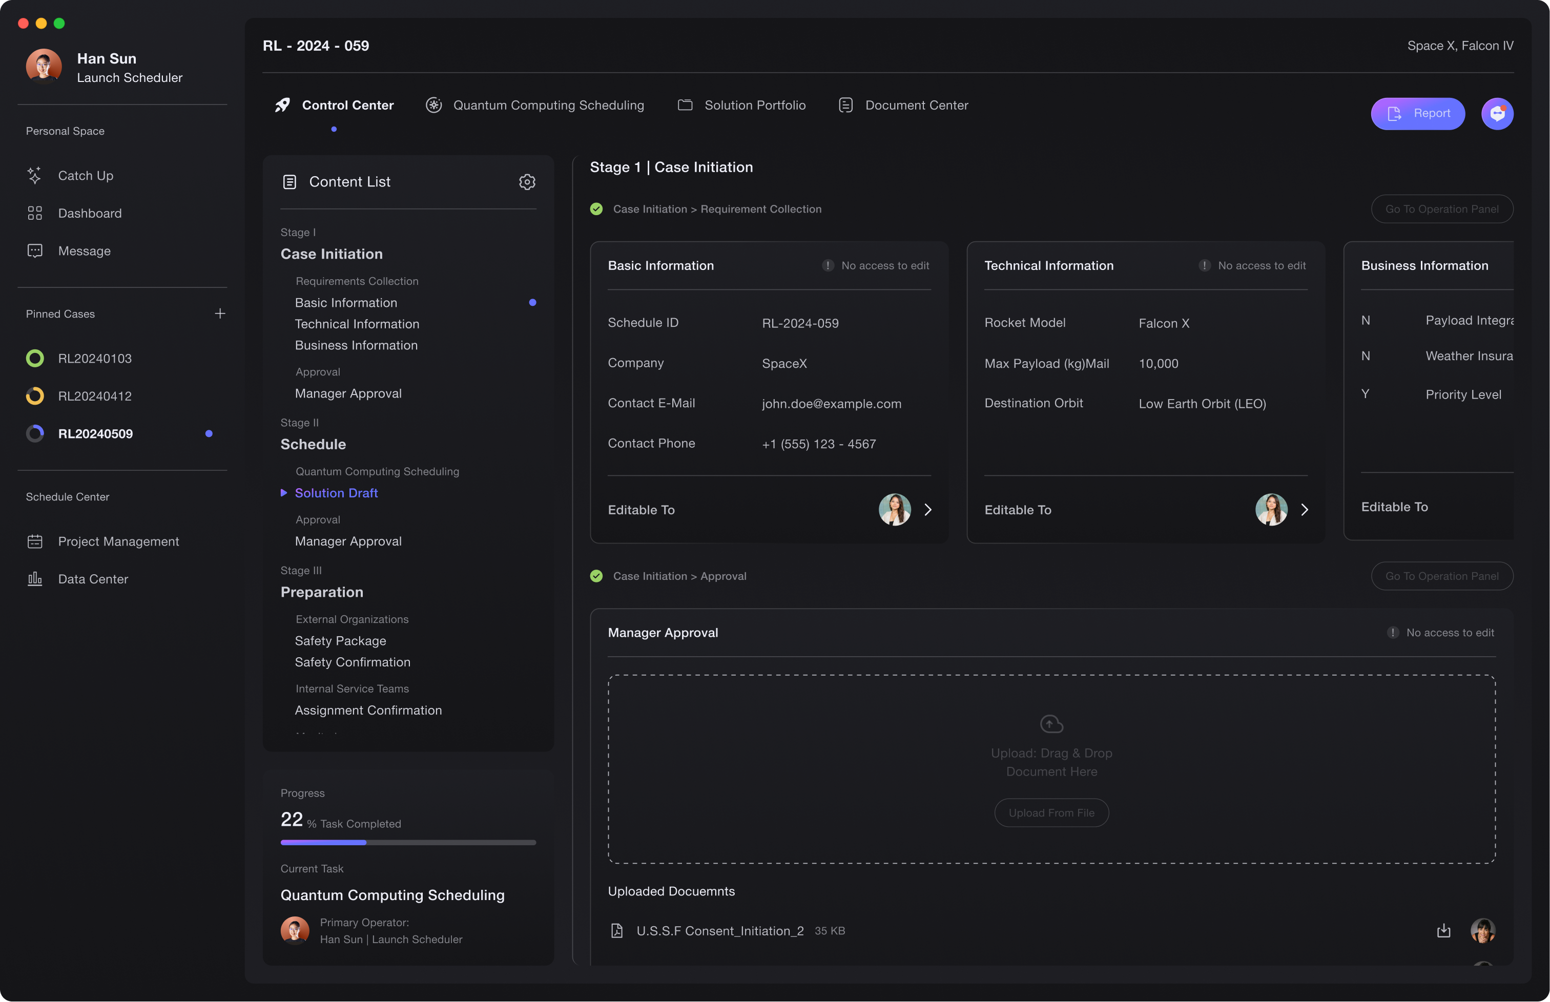1550x1002 pixels.
Task: Expand Basic Information Editable To chevron
Action: click(x=928, y=510)
